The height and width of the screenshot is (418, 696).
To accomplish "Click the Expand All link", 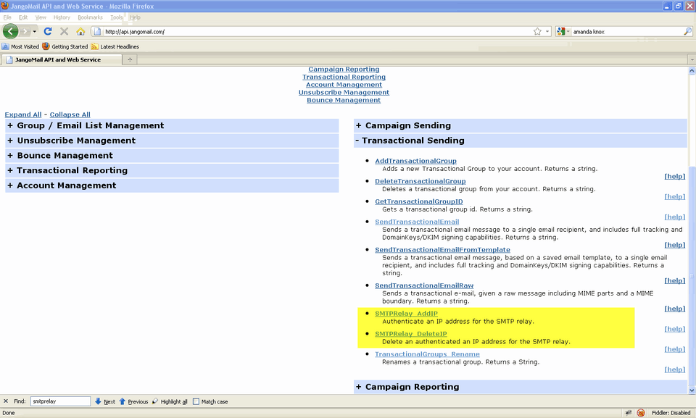I will pos(23,114).
